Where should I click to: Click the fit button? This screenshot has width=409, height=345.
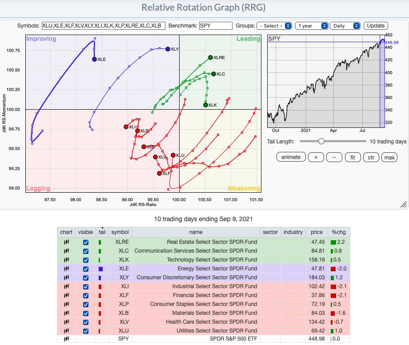click(x=353, y=157)
